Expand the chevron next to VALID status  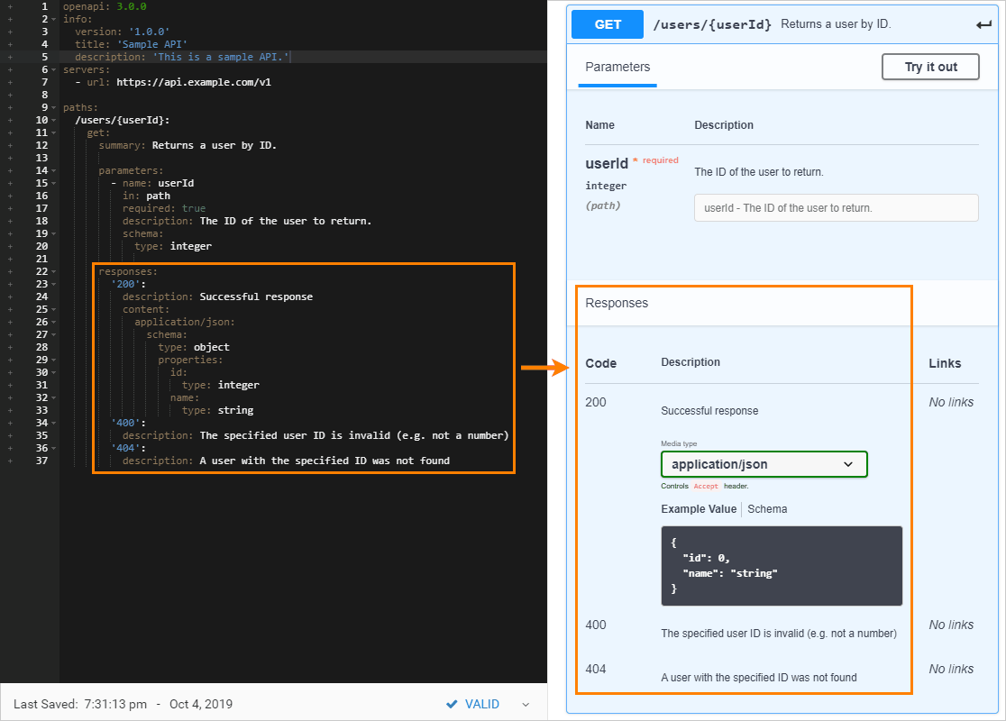click(x=526, y=705)
